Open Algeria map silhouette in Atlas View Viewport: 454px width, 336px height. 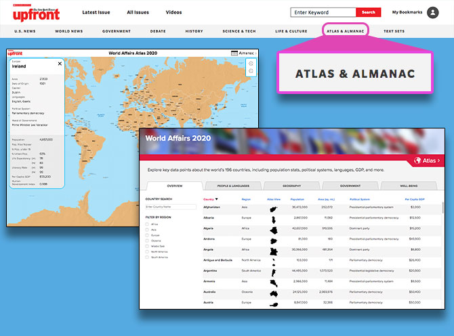274,231
